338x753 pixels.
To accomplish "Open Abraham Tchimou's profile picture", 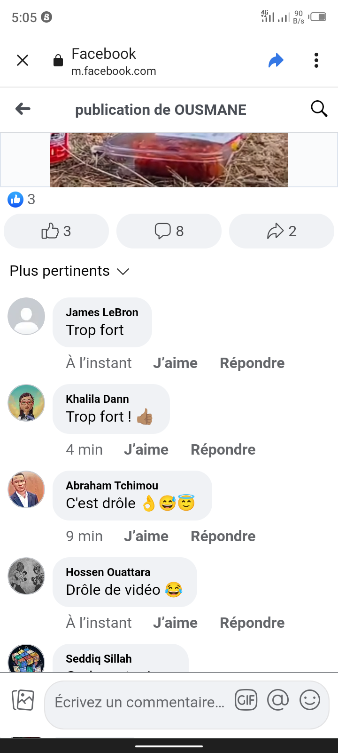I will point(26,489).
